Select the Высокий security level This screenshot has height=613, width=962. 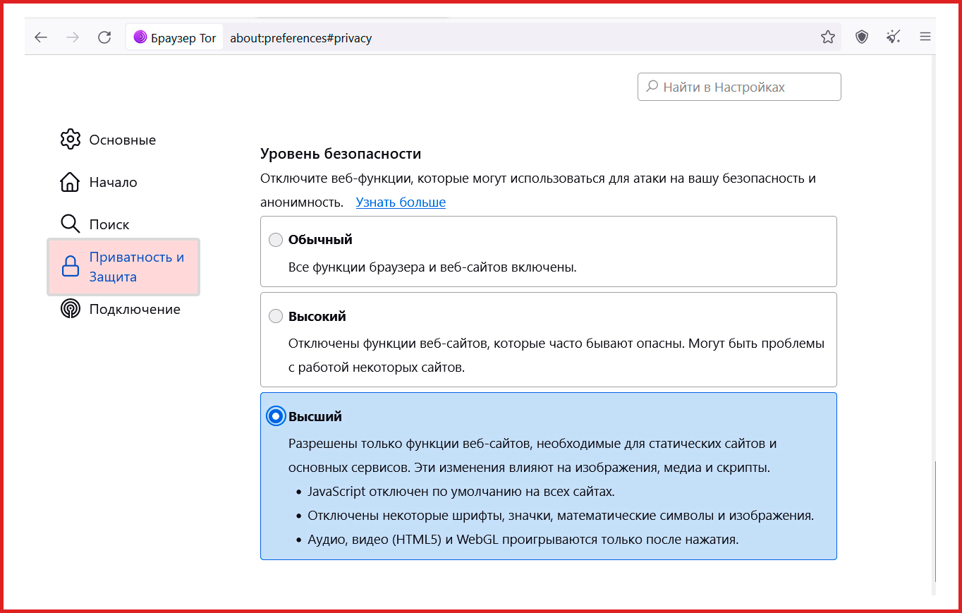tap(276, 317)
